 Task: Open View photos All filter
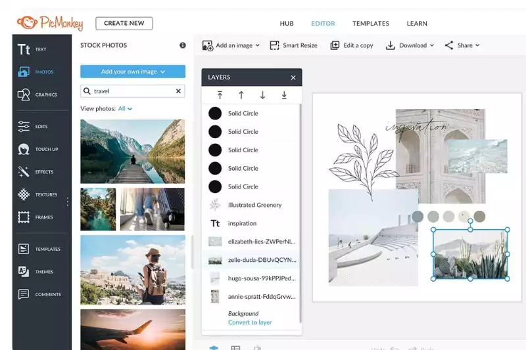click(x=125, y=108)
